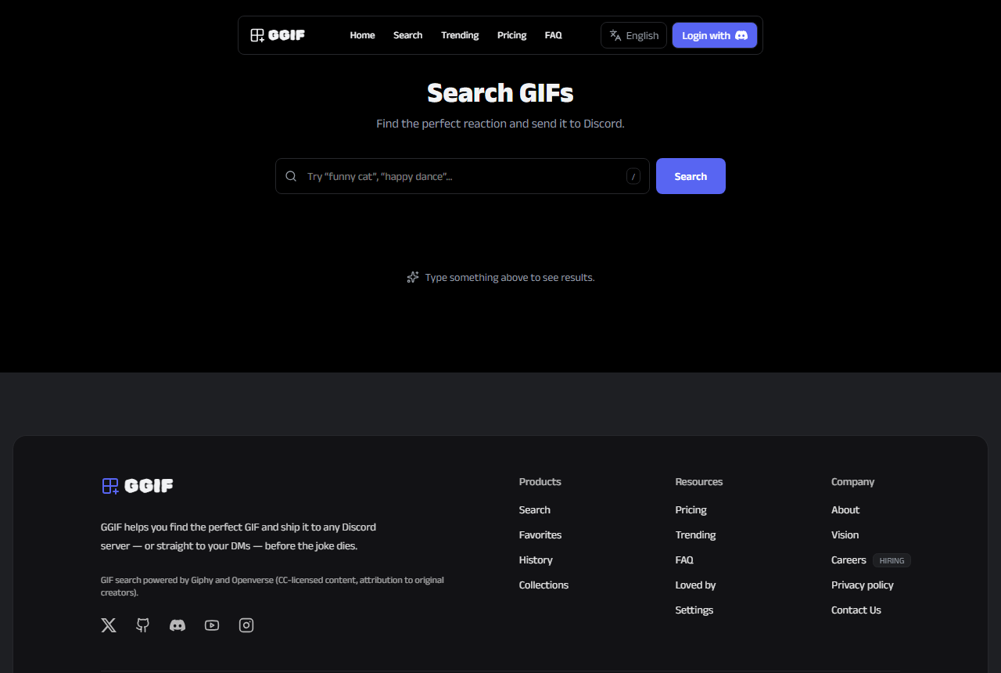This screenshot has width=1001, height=673.
Task: Open the GitHub social icon
Action: point(143,625)
